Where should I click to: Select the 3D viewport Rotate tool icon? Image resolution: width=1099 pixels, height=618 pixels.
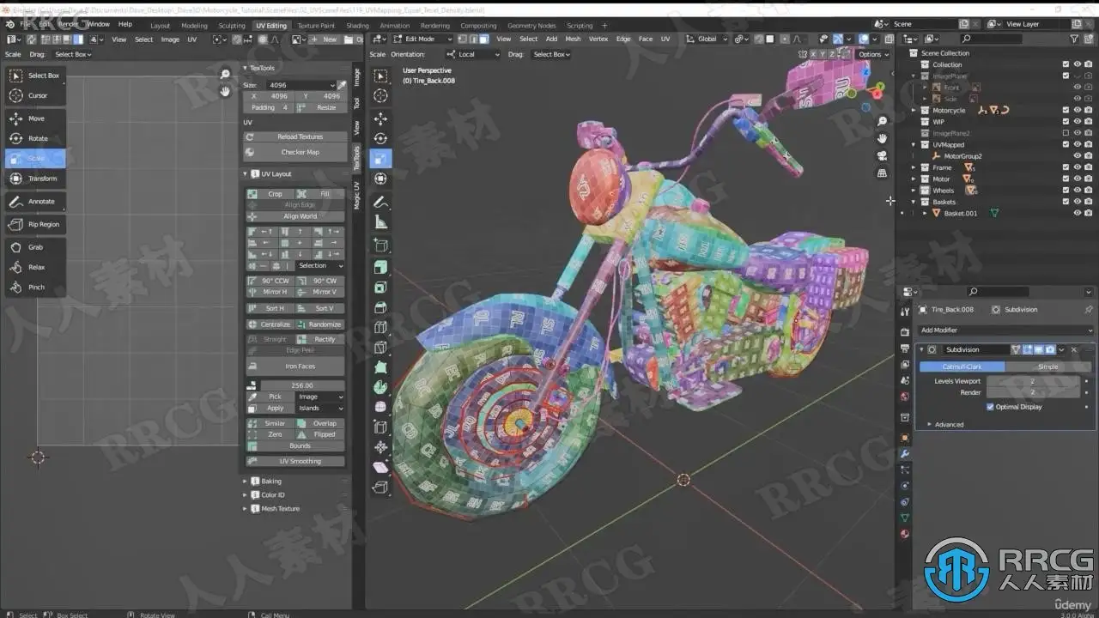click(x=381, y=138)
